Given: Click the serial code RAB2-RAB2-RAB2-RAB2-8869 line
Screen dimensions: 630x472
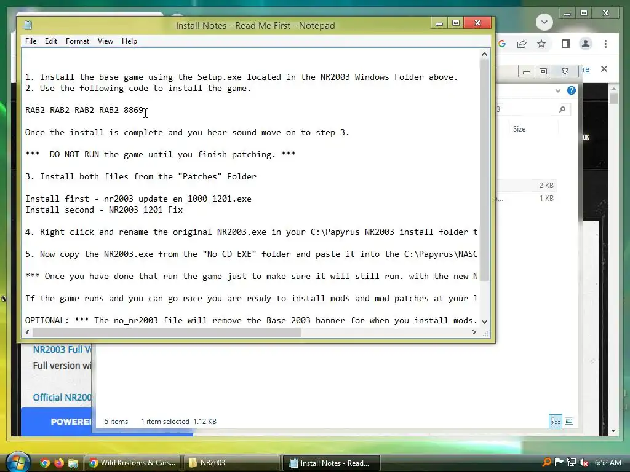Looking at the screenshot, I should pos(84,110).
